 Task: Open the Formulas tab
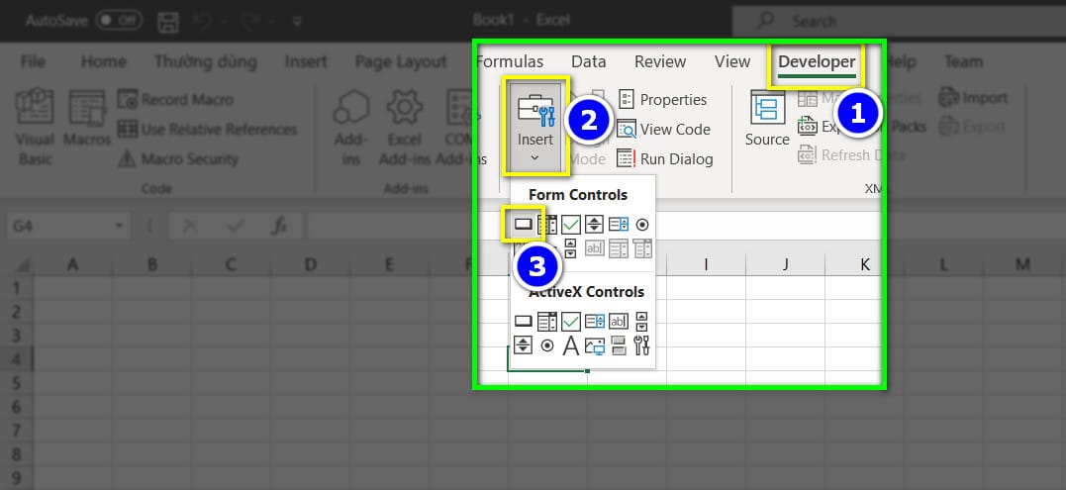click(510, 61)
